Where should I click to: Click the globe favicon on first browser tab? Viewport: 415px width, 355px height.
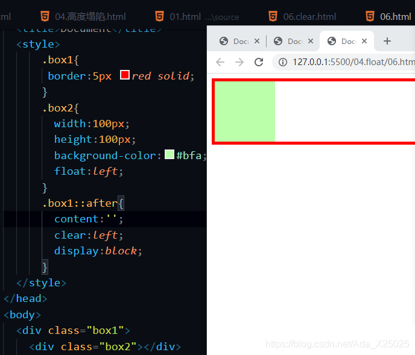224,41
